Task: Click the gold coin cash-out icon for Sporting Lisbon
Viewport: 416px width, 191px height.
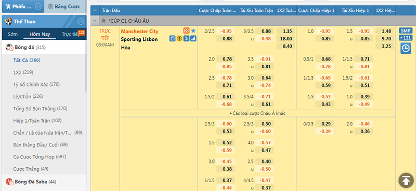Action: pyautogui.click(x=179, y=39)
